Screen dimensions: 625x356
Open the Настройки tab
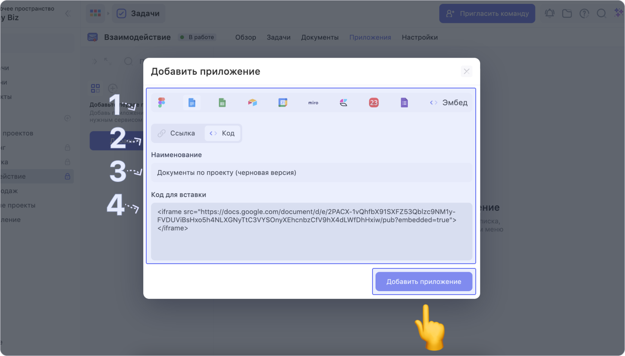coord(419,37)
